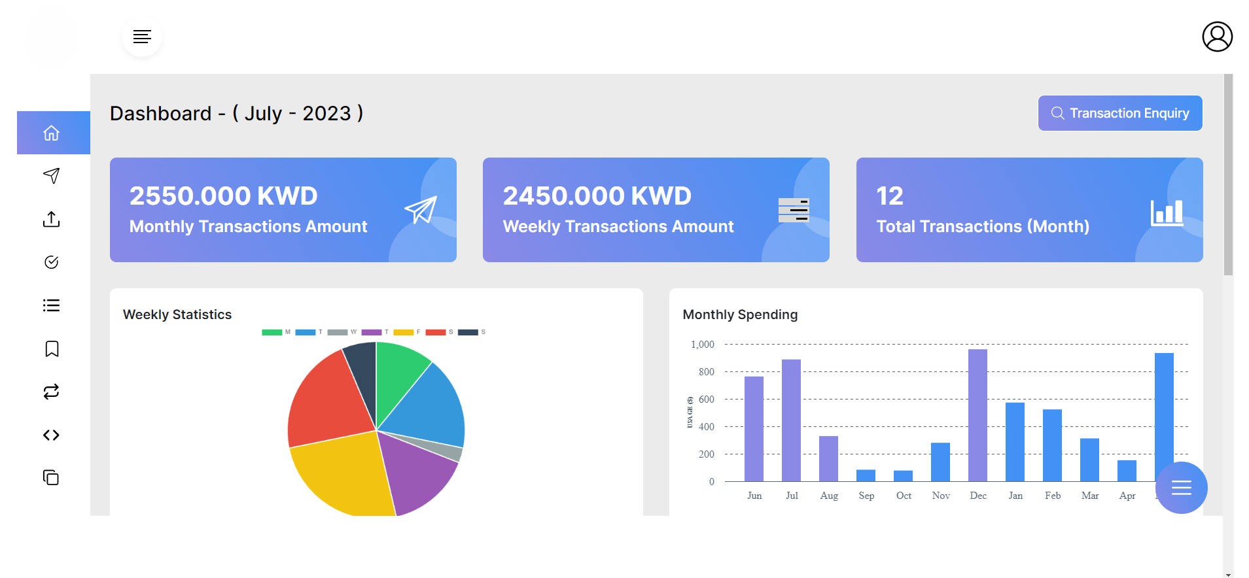
Task: Select the repeat arrows sidebar icon
Action: 52,392
